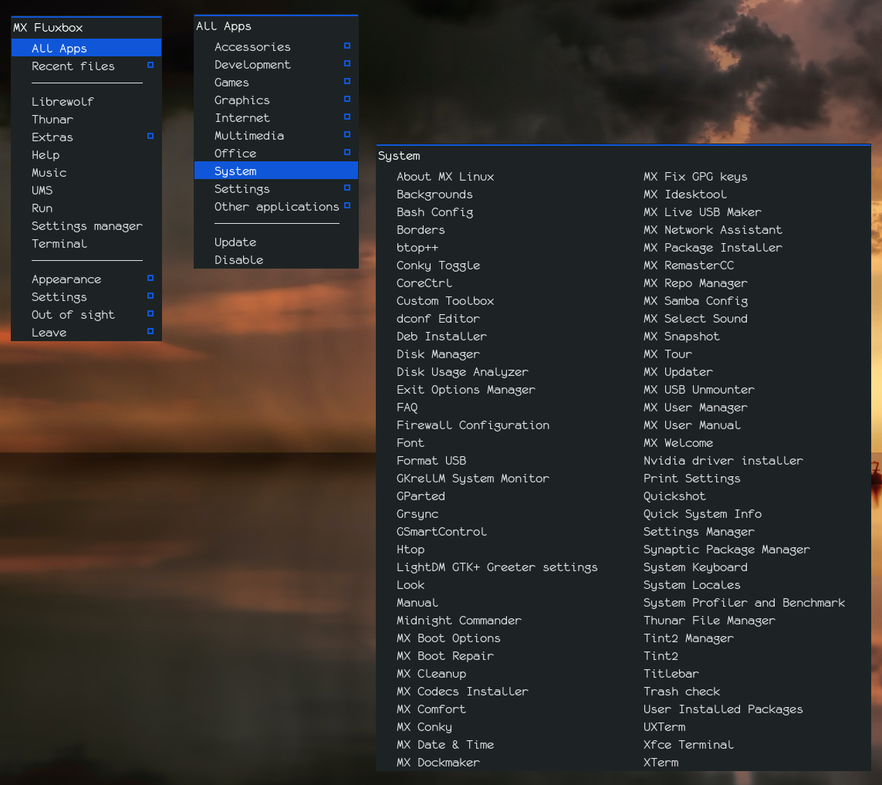Start btop++ from the System menu
Viewport: 882px width, 785px height.
pos(417,248)
